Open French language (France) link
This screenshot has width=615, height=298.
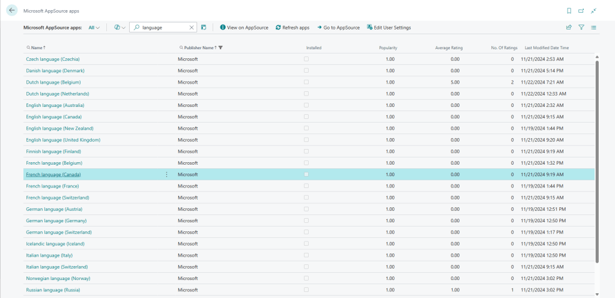point(53,186)
